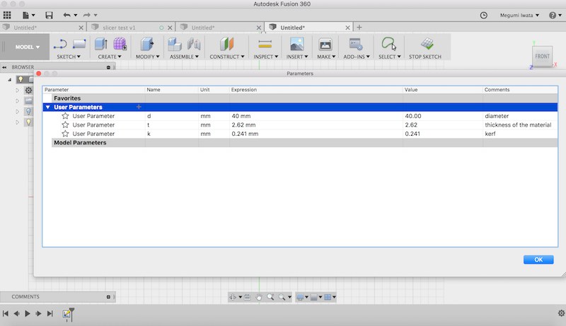Viewport: 566px width, 326px height.
Task: Expand the COMMENTS panel
Action: coord(108,297)
